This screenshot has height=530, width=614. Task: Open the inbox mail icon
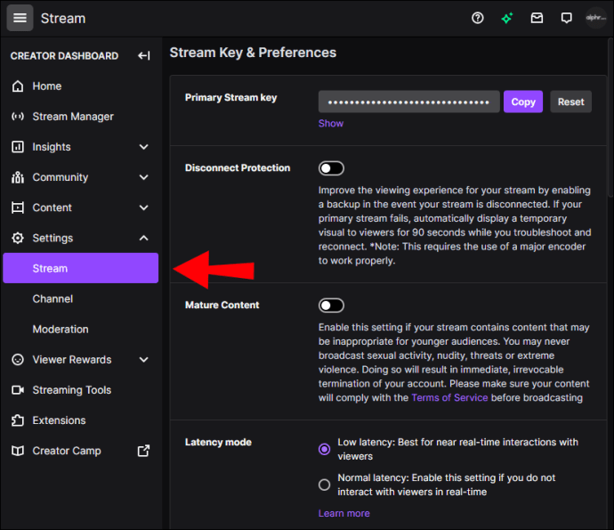click(537, 18)
